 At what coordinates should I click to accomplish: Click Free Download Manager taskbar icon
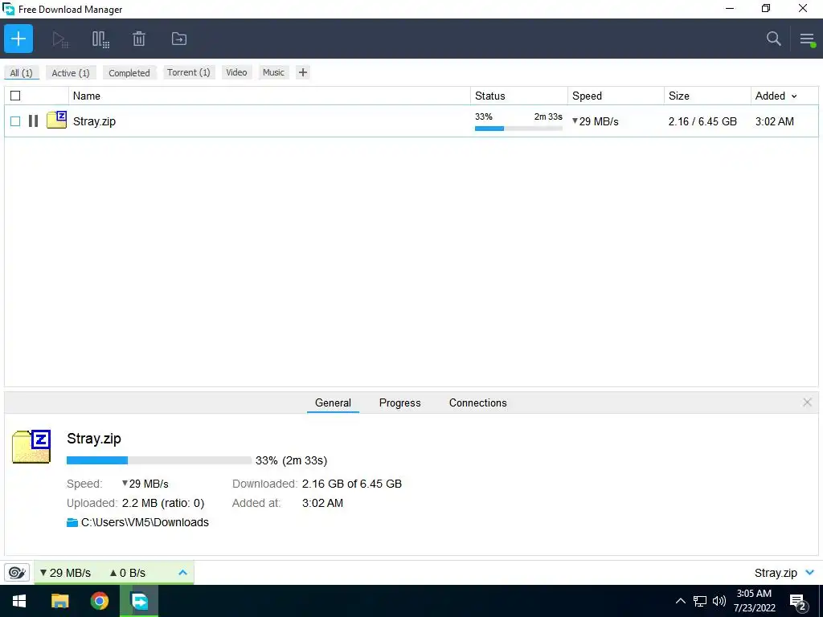pyautogui.click(x=139, y=601)
